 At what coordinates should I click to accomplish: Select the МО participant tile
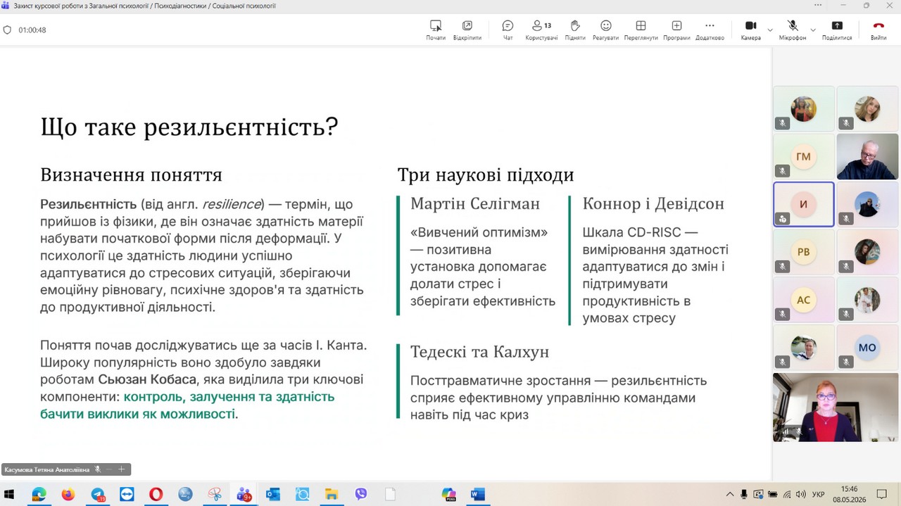tap(867, 348)
